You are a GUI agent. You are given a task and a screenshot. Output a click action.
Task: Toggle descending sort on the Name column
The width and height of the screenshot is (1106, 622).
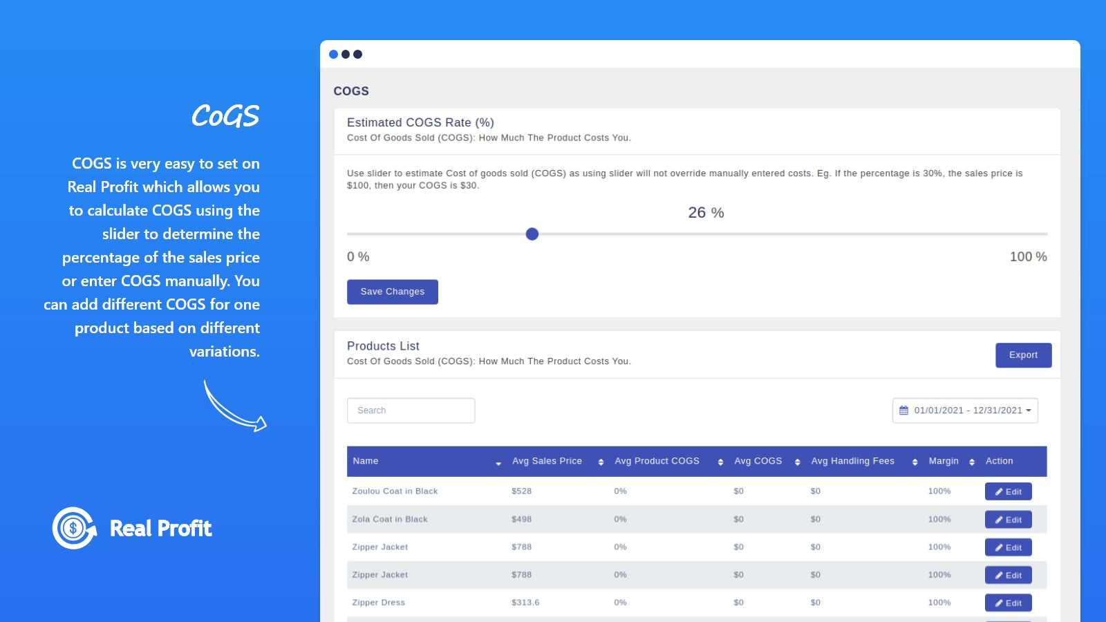pyautogui.click(x=497, y=464)
